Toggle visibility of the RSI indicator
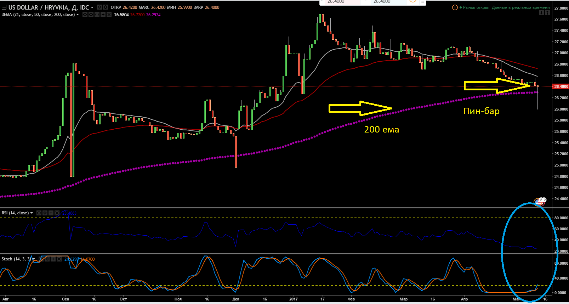The width and height of the screenshot is (569, 304). pyautogui.click(x=39, y=213)
